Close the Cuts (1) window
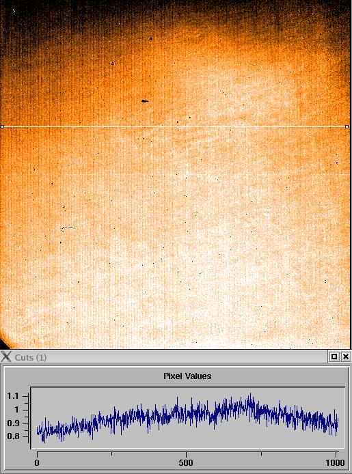Viewport: 352px width, 474px height. click(x=346, y=357)
